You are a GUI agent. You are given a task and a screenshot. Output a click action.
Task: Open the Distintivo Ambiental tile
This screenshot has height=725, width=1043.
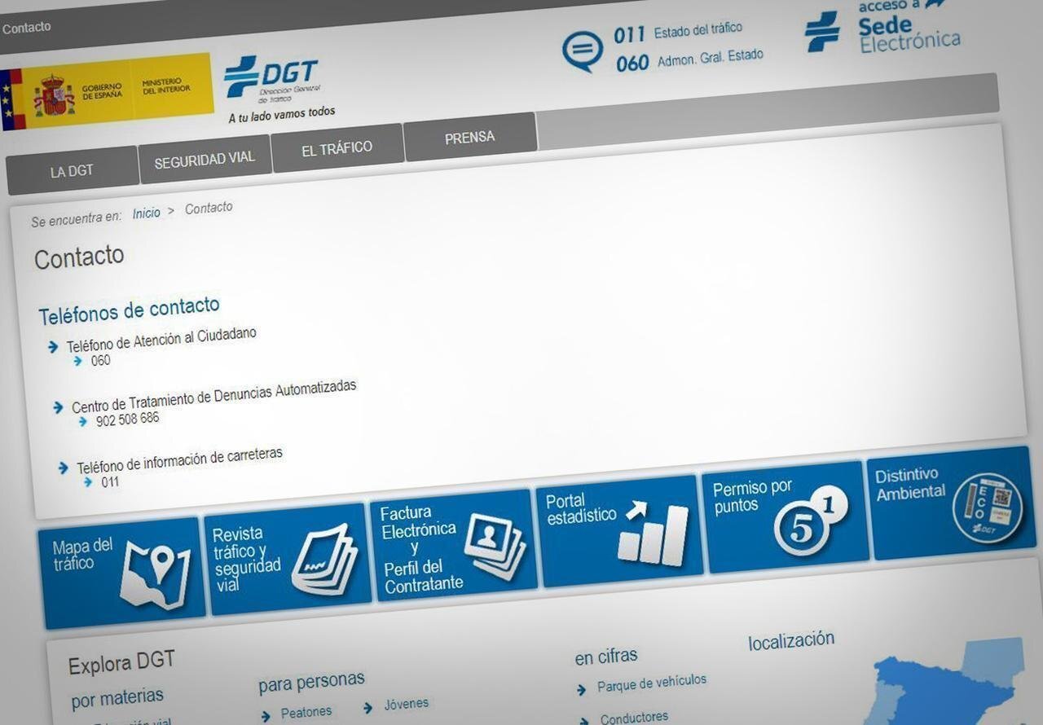click(951, 502)
